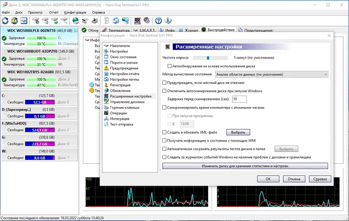Click the Справка button in the dialog
Screen dimensions: 349x221
pos(320,179)
